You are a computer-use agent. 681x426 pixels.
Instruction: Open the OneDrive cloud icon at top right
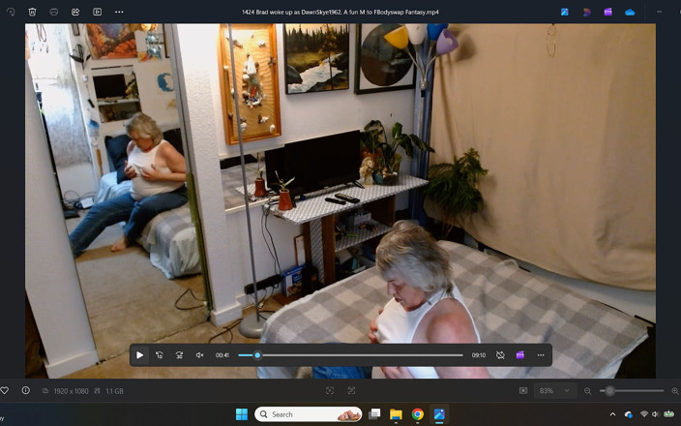coord(630,13)
